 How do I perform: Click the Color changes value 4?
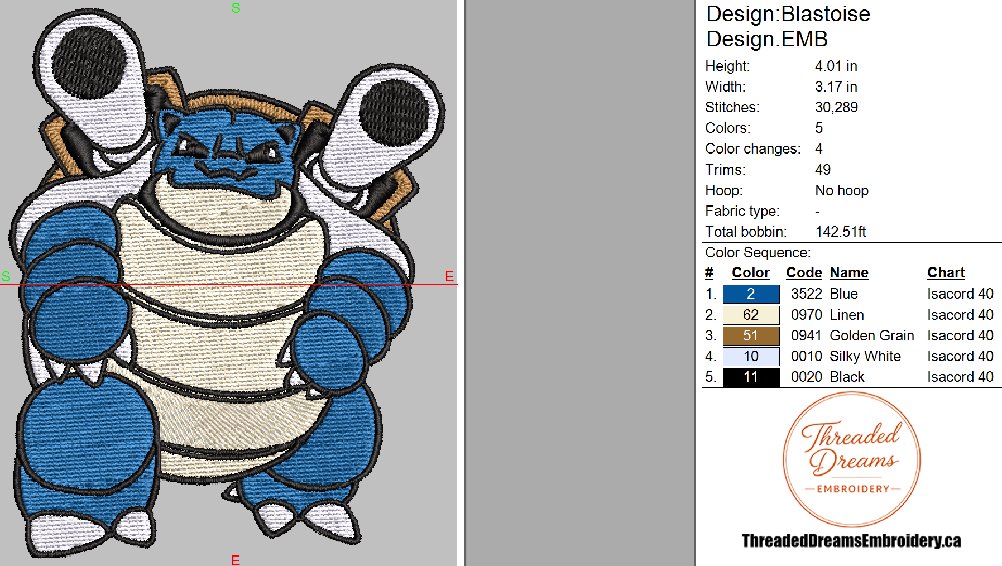click(x=819, y=148)
